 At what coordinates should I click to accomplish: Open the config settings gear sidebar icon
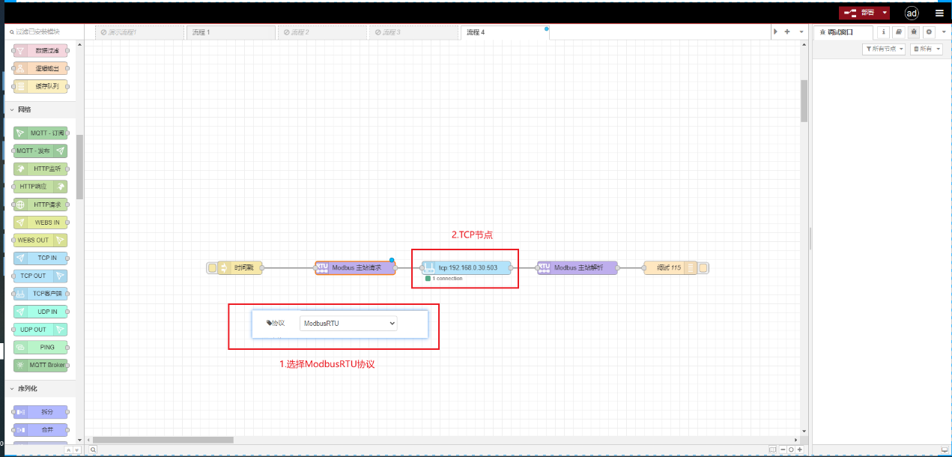929,32
